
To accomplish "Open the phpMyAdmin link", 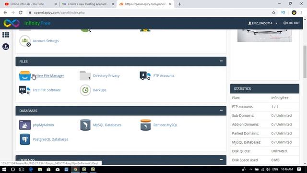I will pyautogui.click(x=43, y=125).
